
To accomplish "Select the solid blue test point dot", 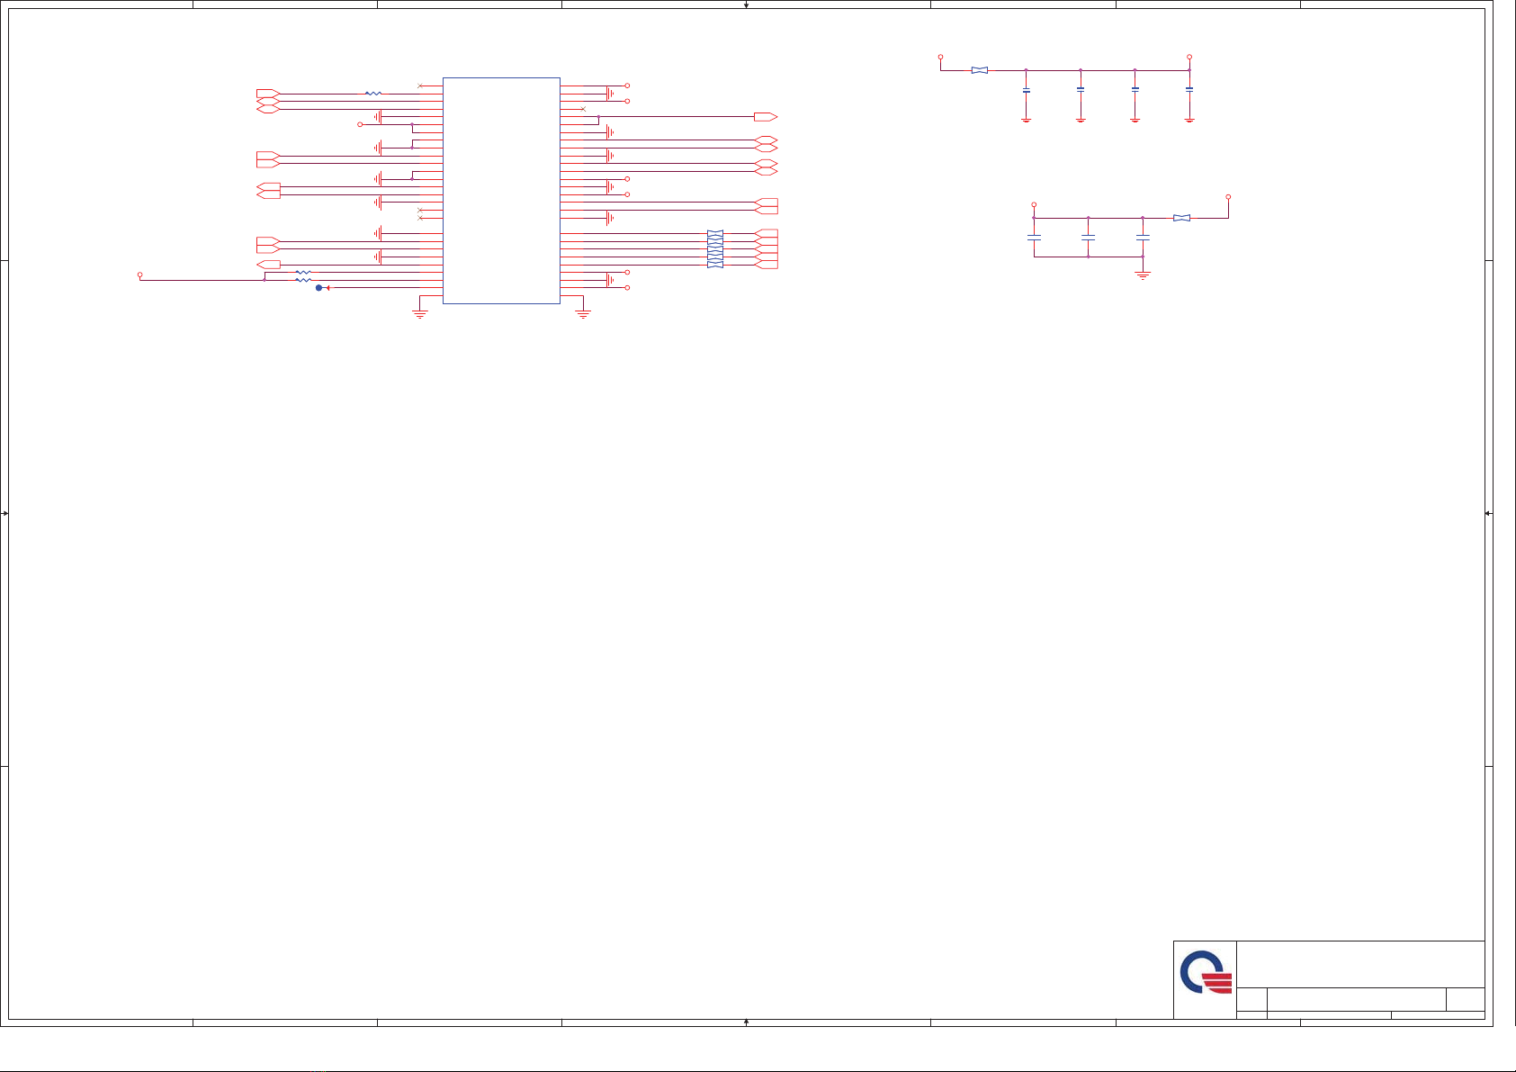I will coord(318,288).
